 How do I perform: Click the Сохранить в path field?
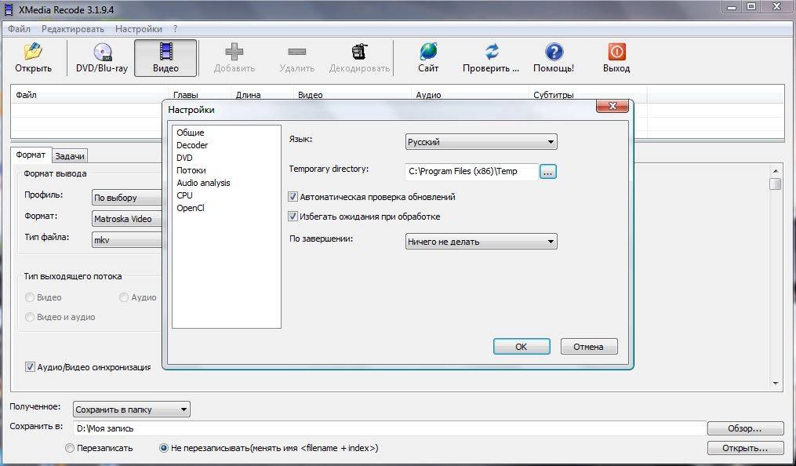tap(389, 428)
